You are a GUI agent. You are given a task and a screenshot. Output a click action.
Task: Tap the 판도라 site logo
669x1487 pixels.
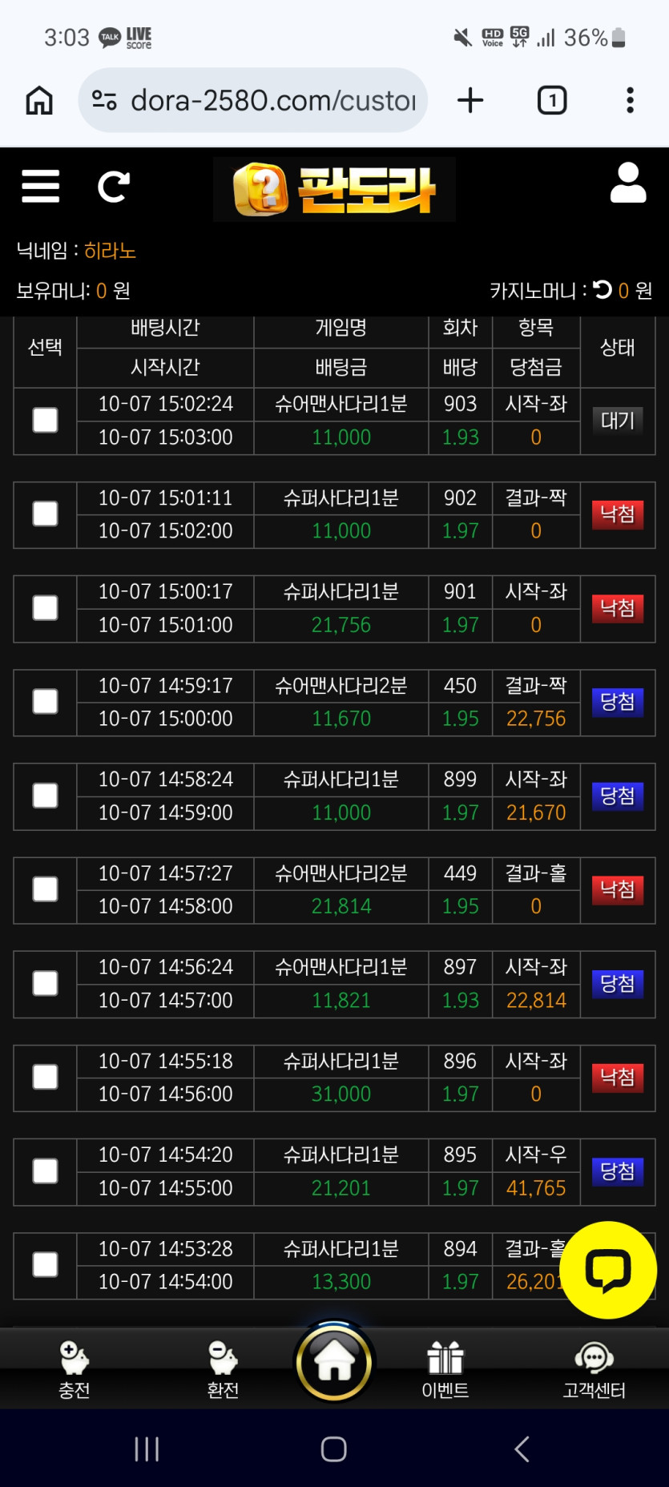pyautogui.click(x=334, y=189)
